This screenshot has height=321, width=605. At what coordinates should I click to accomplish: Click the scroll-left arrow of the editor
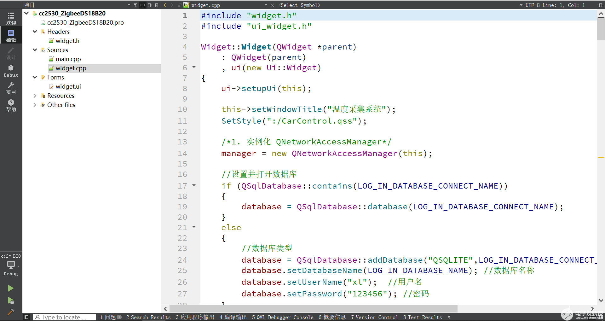(x=165, y=309)
